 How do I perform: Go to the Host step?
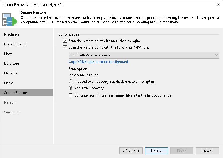(x=8, y=54)
